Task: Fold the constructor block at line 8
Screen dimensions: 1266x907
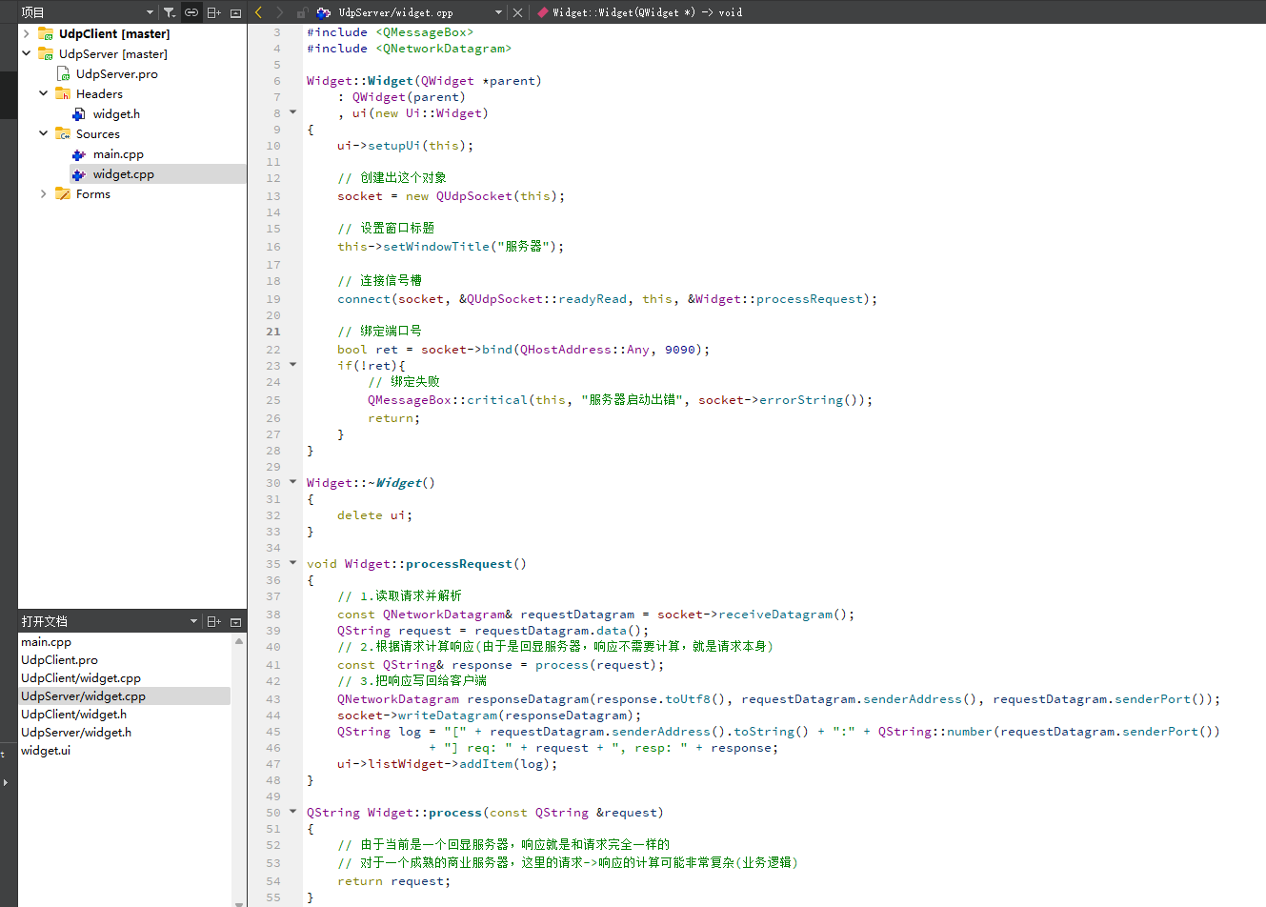Action: point(292,112)
